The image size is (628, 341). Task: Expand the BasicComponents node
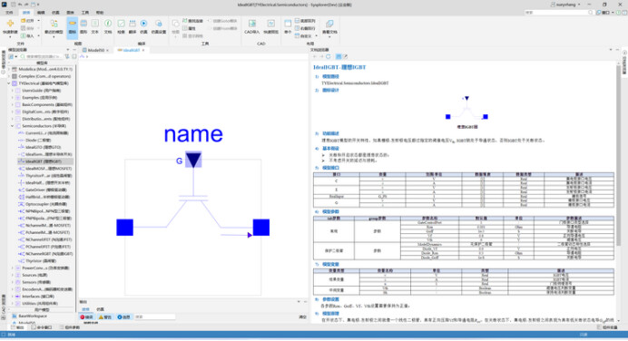click(13, 104)
